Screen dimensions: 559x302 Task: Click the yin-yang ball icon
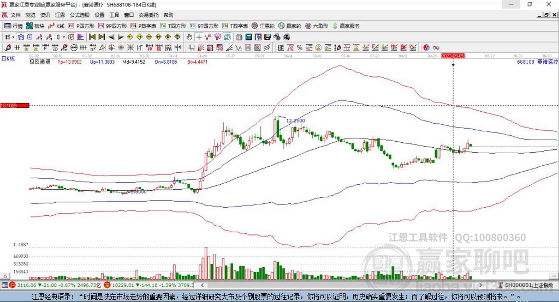[426, 47]
